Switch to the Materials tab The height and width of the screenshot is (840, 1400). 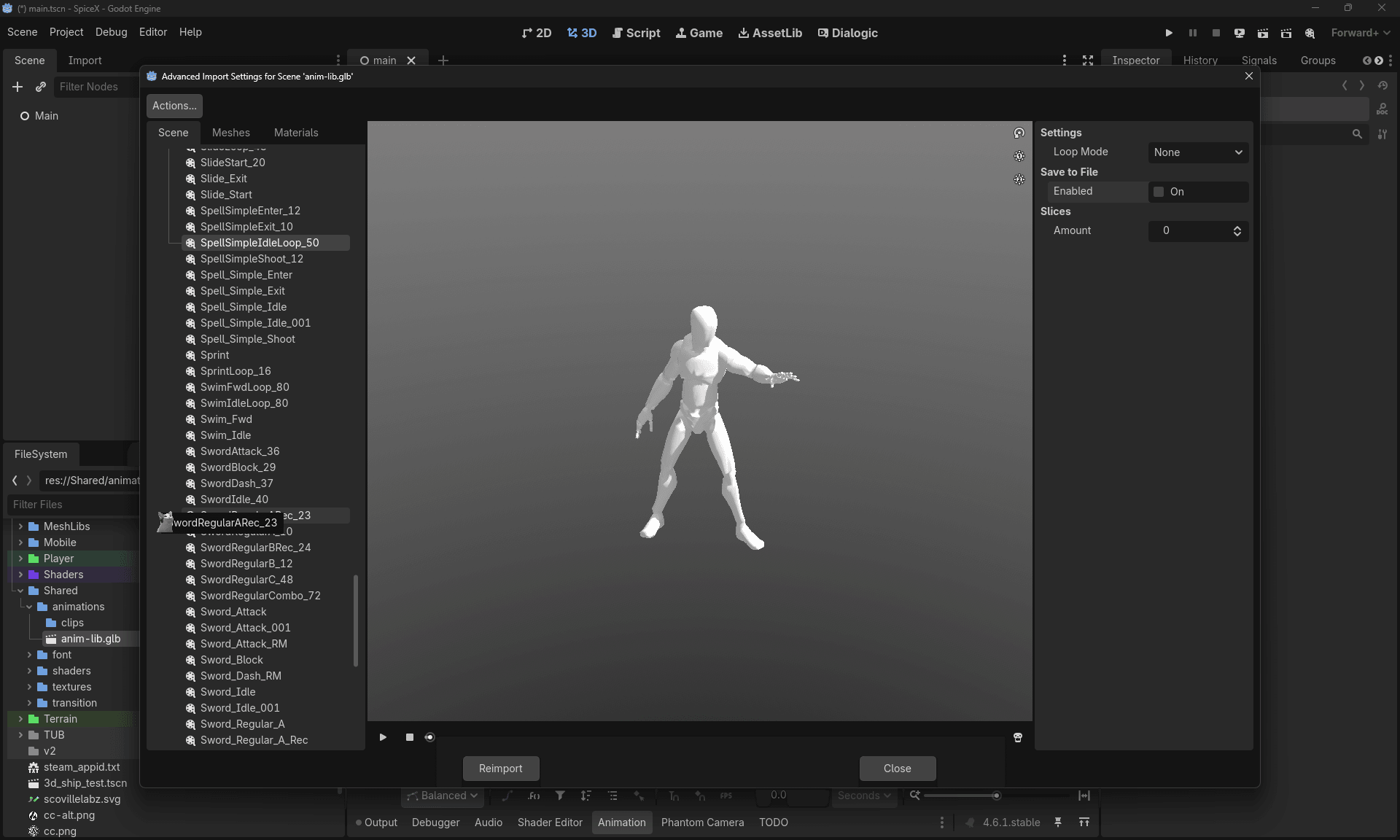point(296,133)
